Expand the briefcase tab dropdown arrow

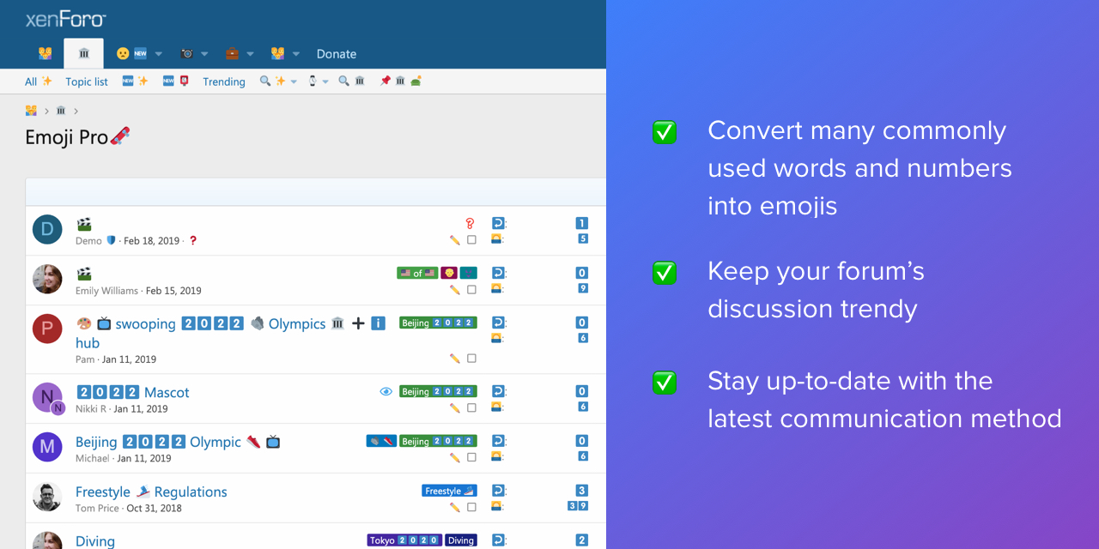(x=250, y=54)
